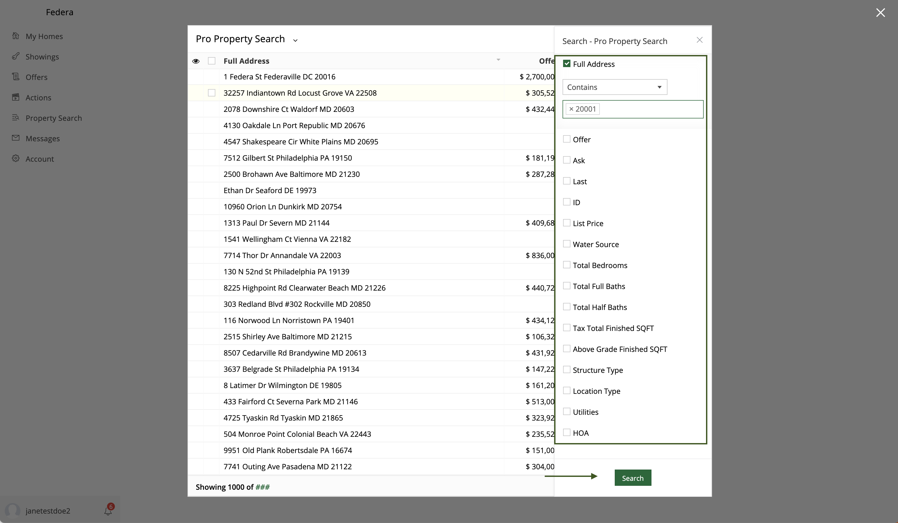Click the janetestdoe2 avatar icon
898x523 pixels.
(13, 510)
